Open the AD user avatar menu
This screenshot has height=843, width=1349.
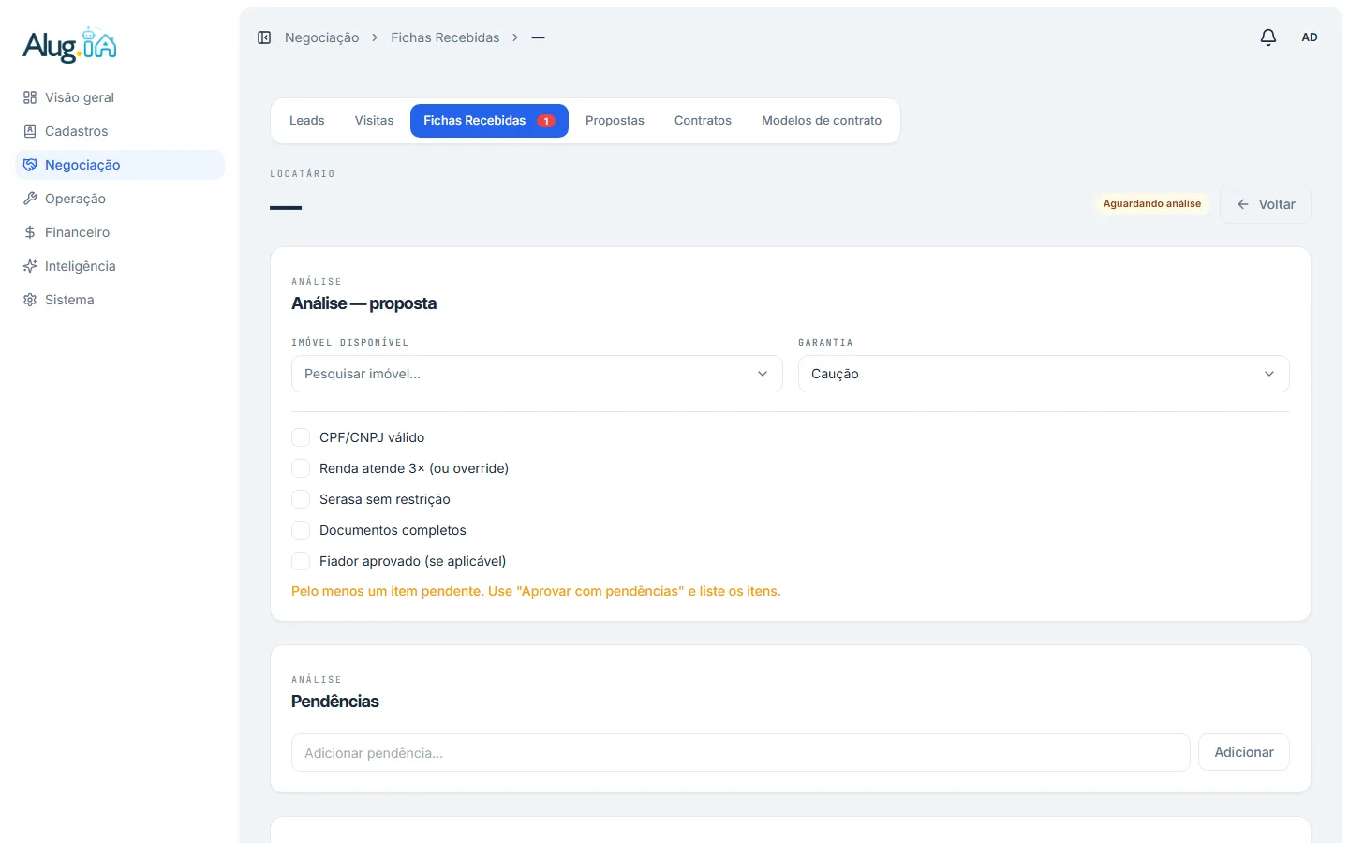[1310, 37]
